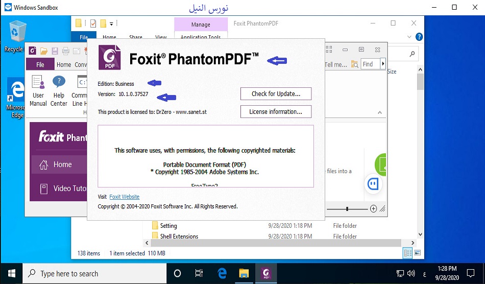
Task: Adjust the zoom slider in Foxit status bar
Action: click(x=347, y=209)
